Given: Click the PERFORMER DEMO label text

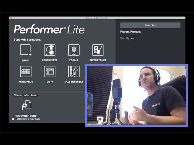Looking at the screenshot, I should coord(25,116).
